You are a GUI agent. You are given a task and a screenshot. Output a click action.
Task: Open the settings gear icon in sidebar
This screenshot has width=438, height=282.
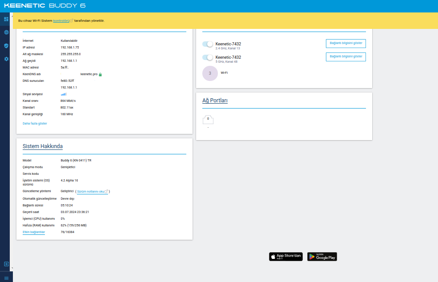pos(6,59)
